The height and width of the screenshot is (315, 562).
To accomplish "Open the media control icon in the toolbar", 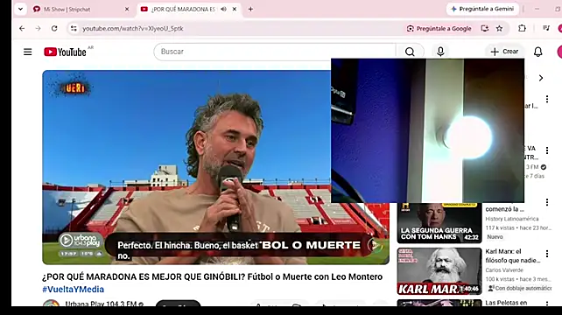I will (546, 28).
